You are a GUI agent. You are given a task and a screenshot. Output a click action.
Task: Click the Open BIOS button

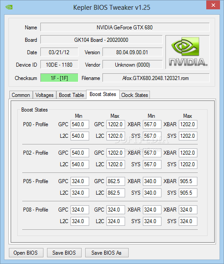(x=26, y=252)
